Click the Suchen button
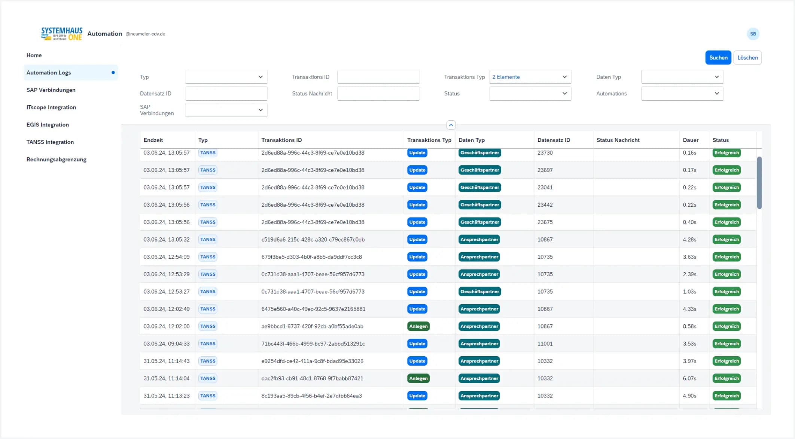The width and height of the screenshot is (795, 439). pos(718,58)
